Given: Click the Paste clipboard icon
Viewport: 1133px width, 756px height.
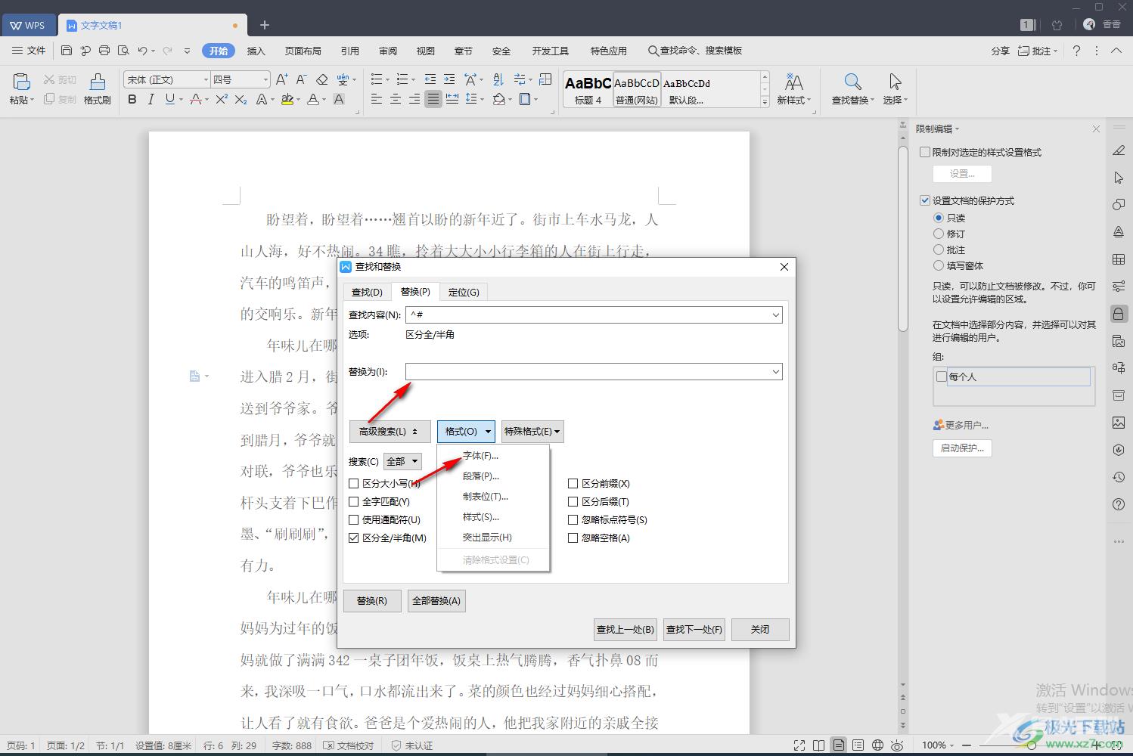Looking at the screenshot, I should click(21, 82).
